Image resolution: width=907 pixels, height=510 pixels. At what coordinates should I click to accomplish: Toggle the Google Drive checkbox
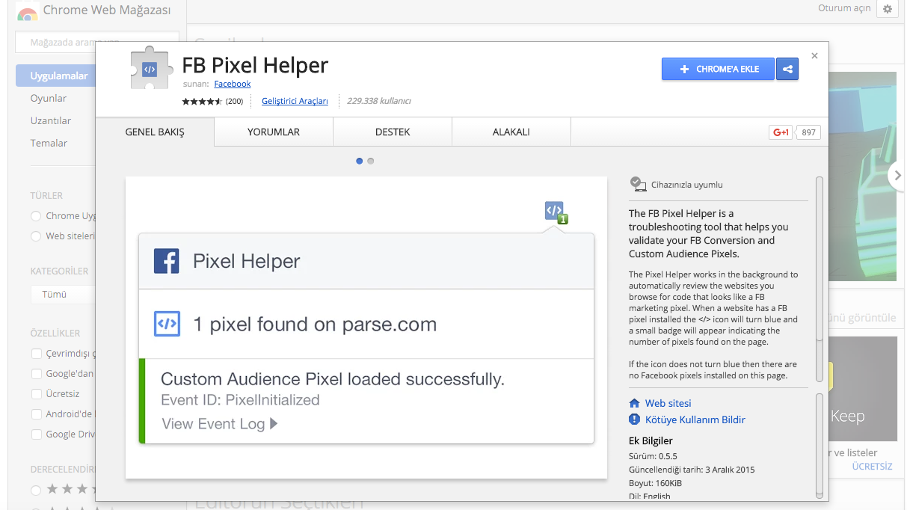[x=36, y=434]
